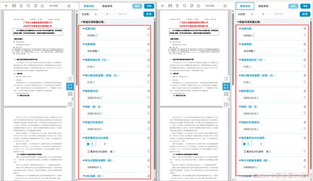Select the text selection tool in left viewer sidebar

pyautogui.click(x=70, y=79)
